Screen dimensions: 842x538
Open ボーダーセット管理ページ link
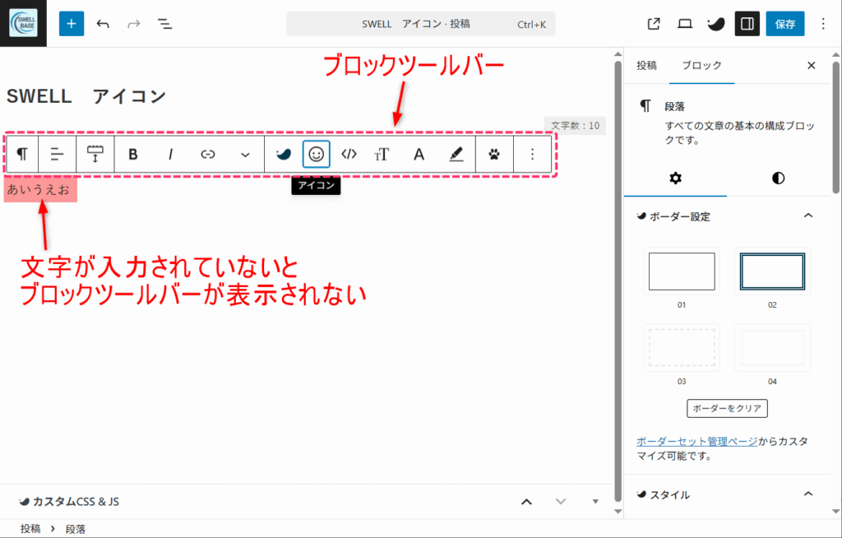click(697, 441)
